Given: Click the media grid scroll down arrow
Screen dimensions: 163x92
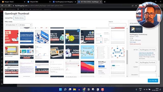Looking at the screenshot, I should pyautogui.click(x=127, y=76).
